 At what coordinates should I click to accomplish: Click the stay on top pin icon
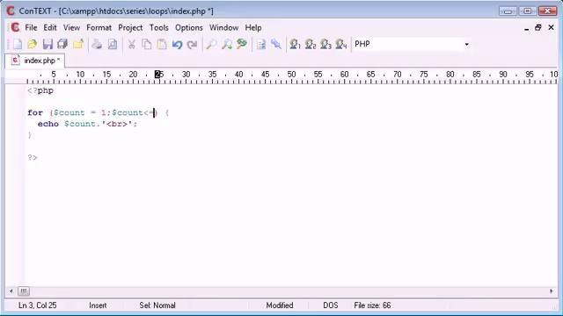coord(276,45)
